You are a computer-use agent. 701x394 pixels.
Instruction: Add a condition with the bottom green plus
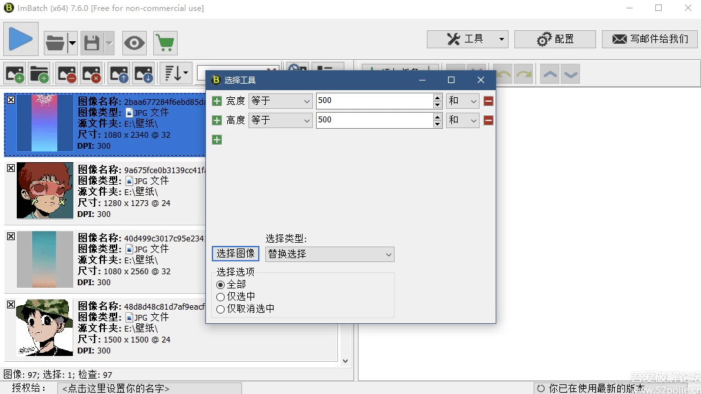217,140
